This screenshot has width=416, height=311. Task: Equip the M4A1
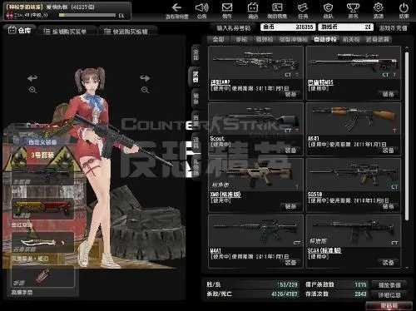(x=290, y=262)
